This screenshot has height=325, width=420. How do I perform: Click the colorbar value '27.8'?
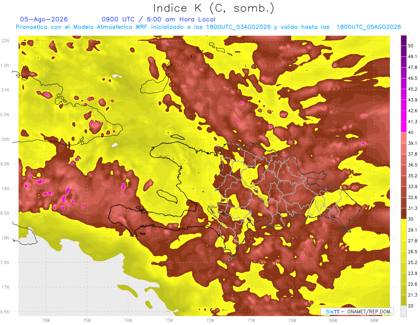413,241
